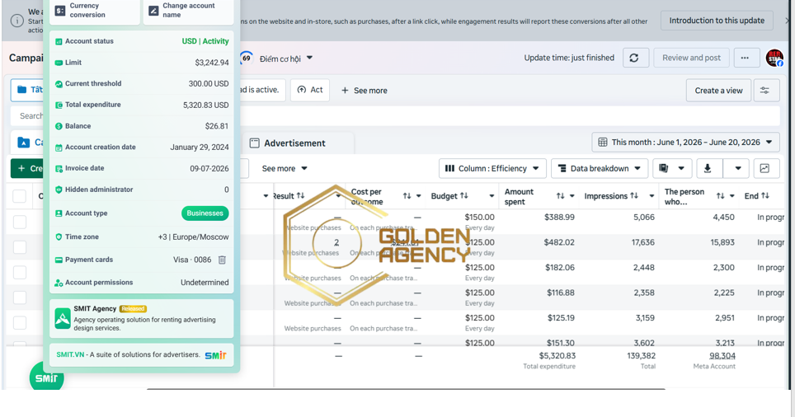Open the SMIT Agency card
This screenshot has height=417, width=795.
[x=142, y=318]
